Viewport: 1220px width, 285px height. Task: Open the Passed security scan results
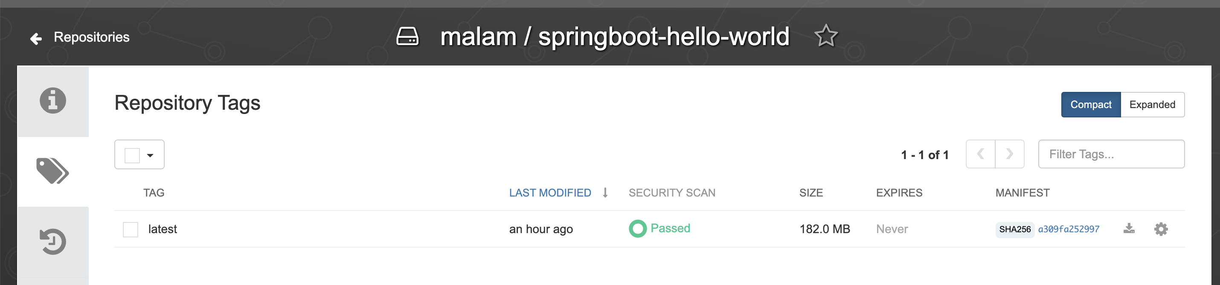(x=670, y=228)
